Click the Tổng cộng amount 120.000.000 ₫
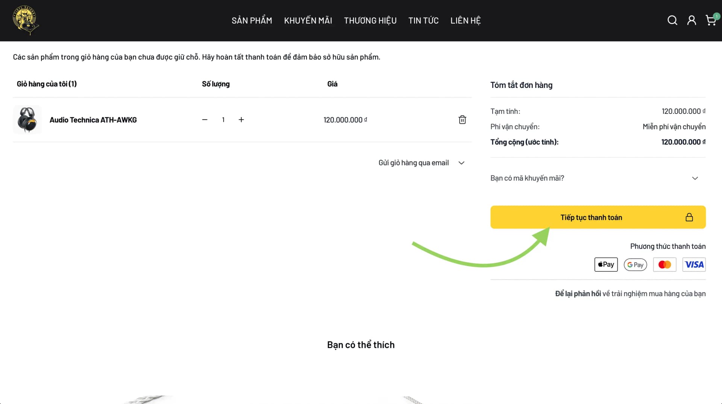 683,142
